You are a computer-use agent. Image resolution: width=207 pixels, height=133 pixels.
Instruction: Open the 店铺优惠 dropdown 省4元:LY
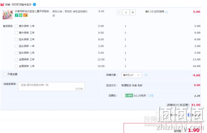(131, 75)
